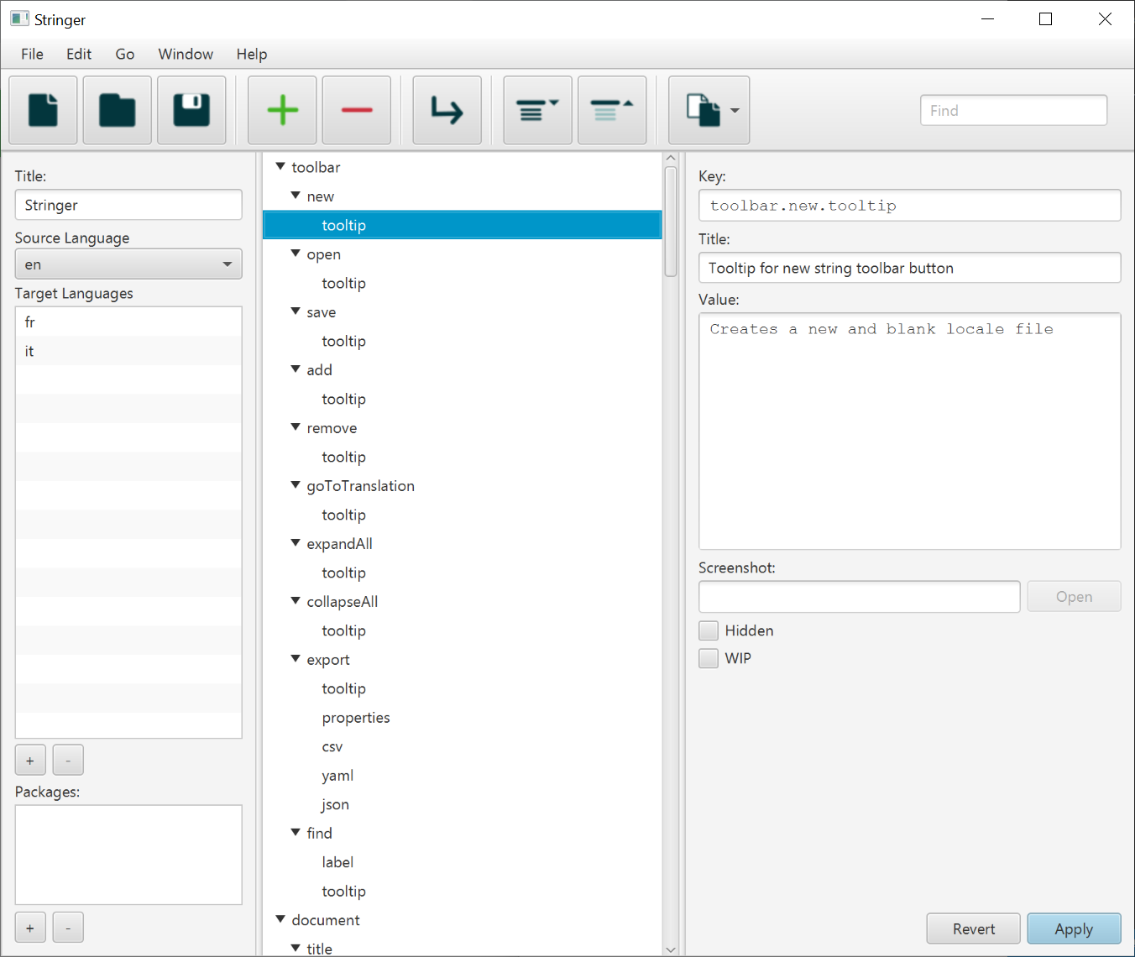
Task: Add a package with plus button
Action: click(30, 928)
